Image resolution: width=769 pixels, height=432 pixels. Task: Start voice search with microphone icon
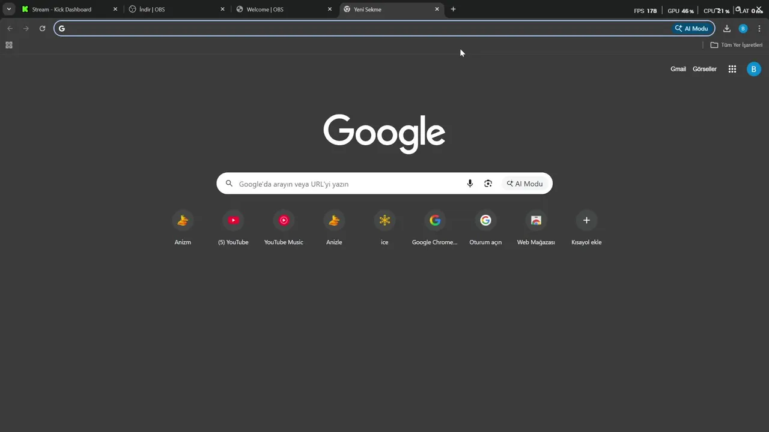tap(470, 184)
